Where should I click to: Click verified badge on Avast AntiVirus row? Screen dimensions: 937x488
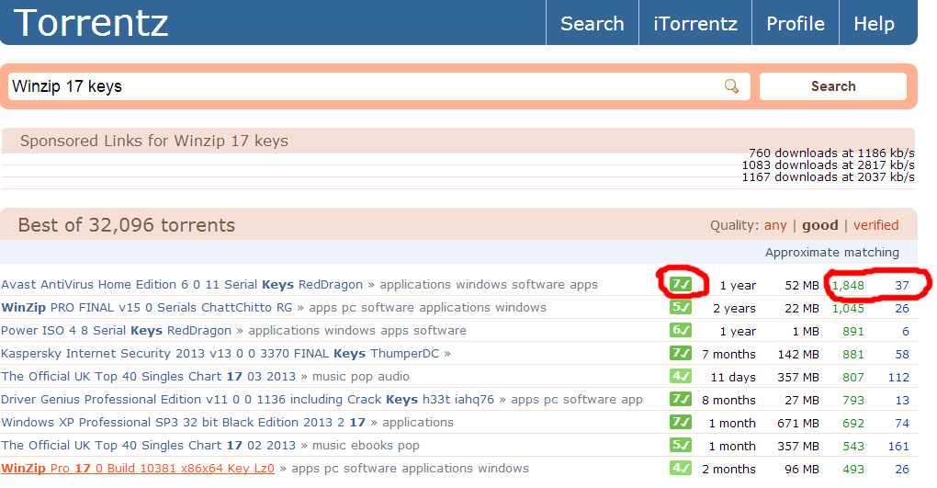coord(681,284)
